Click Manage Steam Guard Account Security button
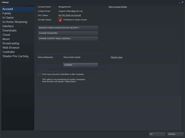The image size is (185, 138). (x=68, y=28)
